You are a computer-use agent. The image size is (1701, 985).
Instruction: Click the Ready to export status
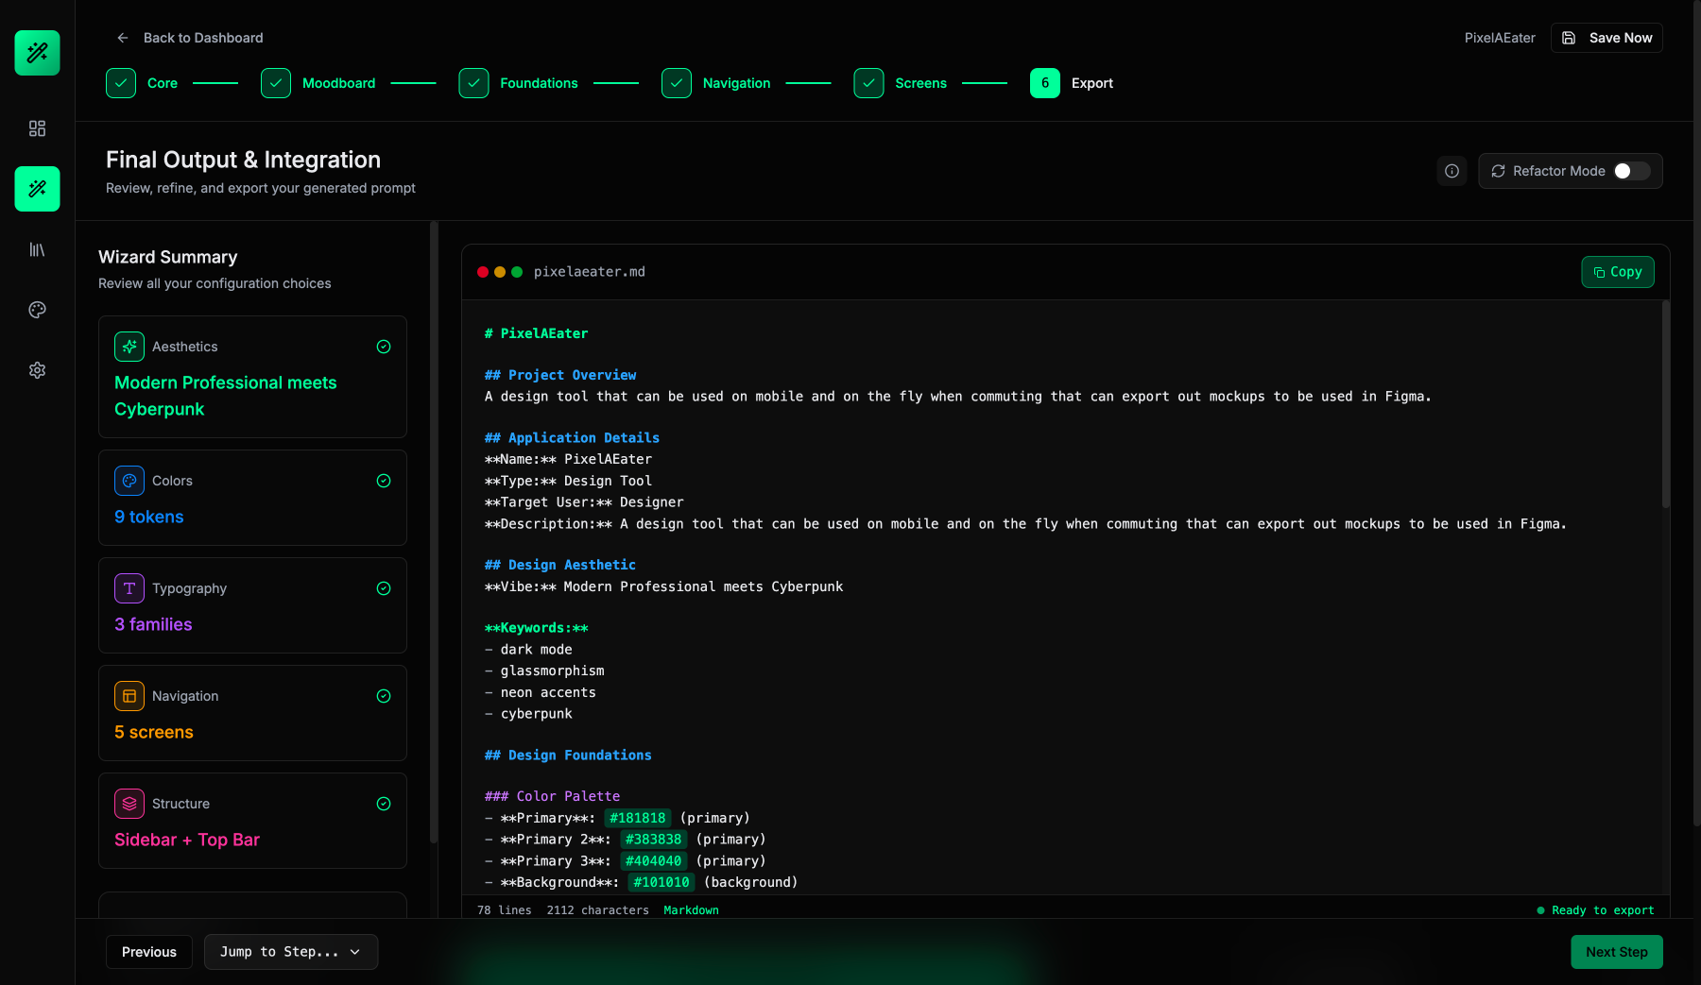(1595, 910)
